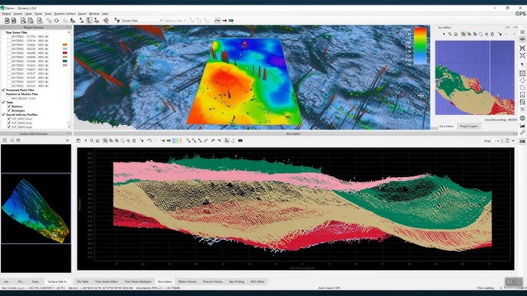
Task: Open the Dynamic Surface menu
Action: (x=65, y=14)
